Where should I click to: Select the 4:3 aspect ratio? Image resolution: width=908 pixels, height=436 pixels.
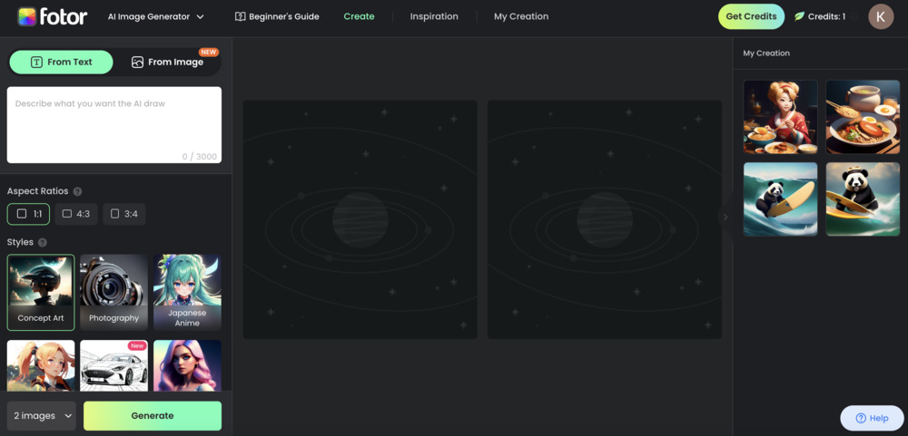[76, 214]
